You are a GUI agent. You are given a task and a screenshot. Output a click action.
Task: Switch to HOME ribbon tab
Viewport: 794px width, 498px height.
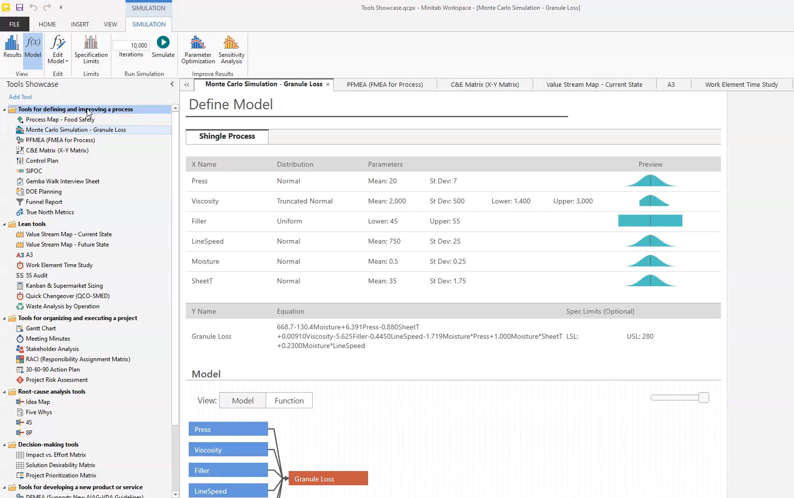coord(47,24)
